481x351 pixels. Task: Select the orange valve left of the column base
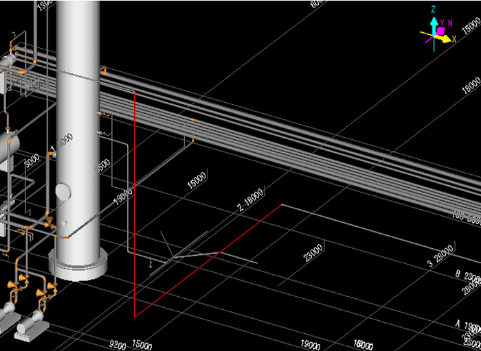coord(49,219)
